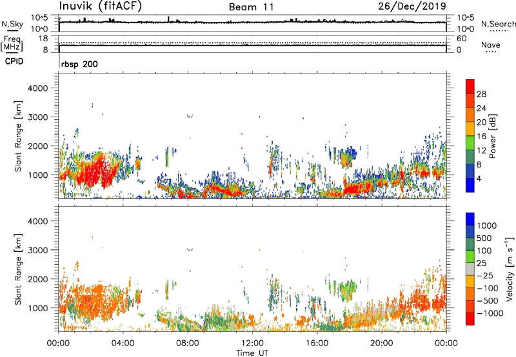This screenshot has width=516, height=357.
Task: Click the 'Beam 11' heading
Action: (x=252, y=7)
